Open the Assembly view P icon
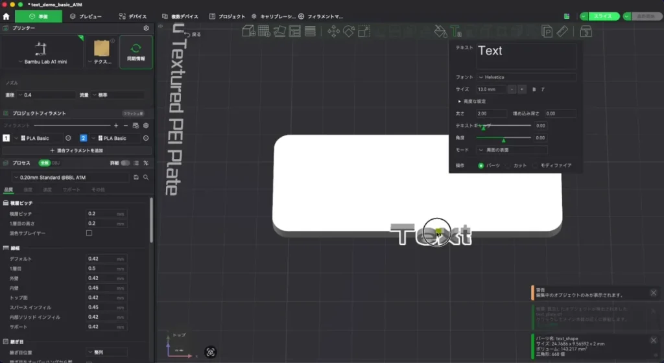This screenshot has width=664, height=363. [x=547, y=31]
